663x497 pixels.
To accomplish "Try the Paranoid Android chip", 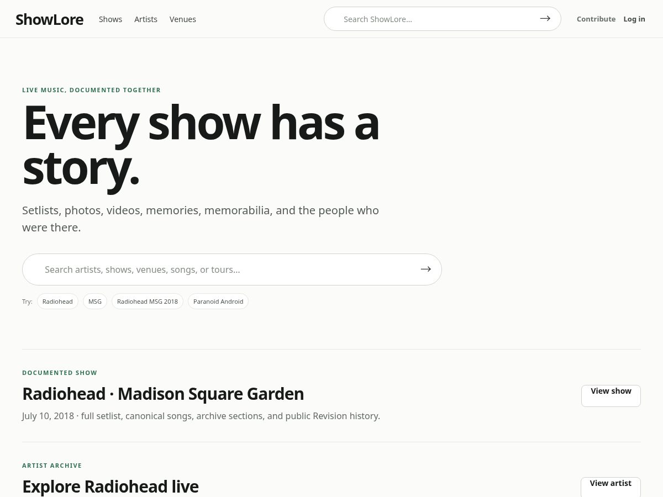I will click(x=218, y=302).
